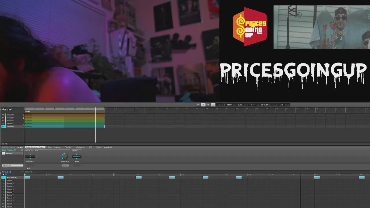This screenshot has width=370, height=208.
Task: Select Group C1 in the group list
Action: (x=10, y=120)
